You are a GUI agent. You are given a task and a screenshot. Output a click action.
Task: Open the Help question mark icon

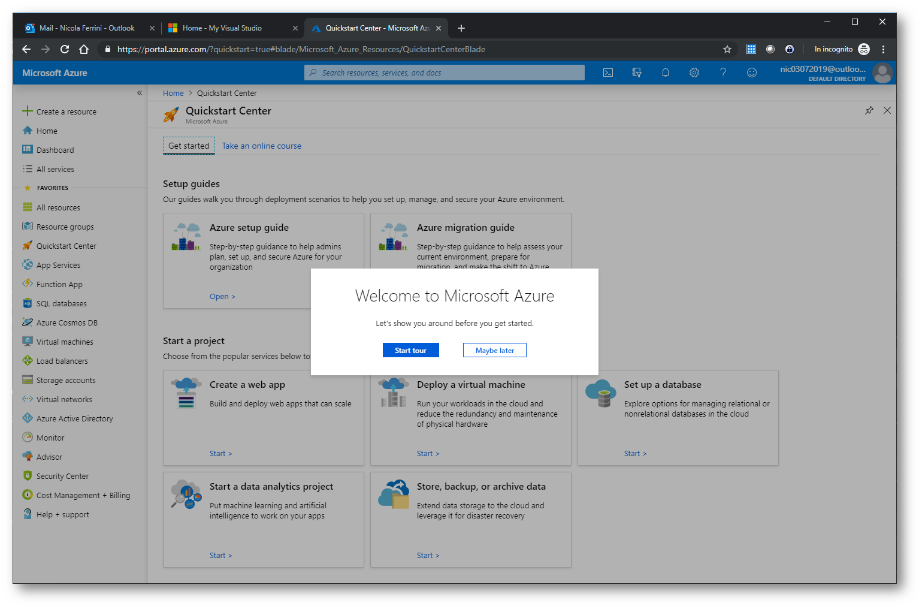point(723,73)
